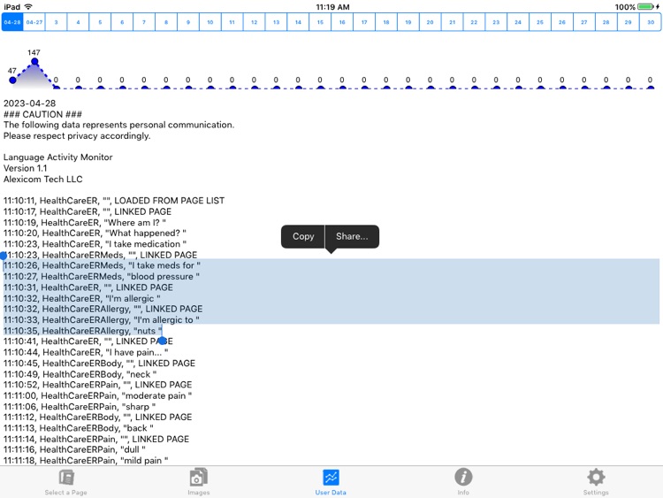Select day 4 in the date strip

click(x=78, y=22)
